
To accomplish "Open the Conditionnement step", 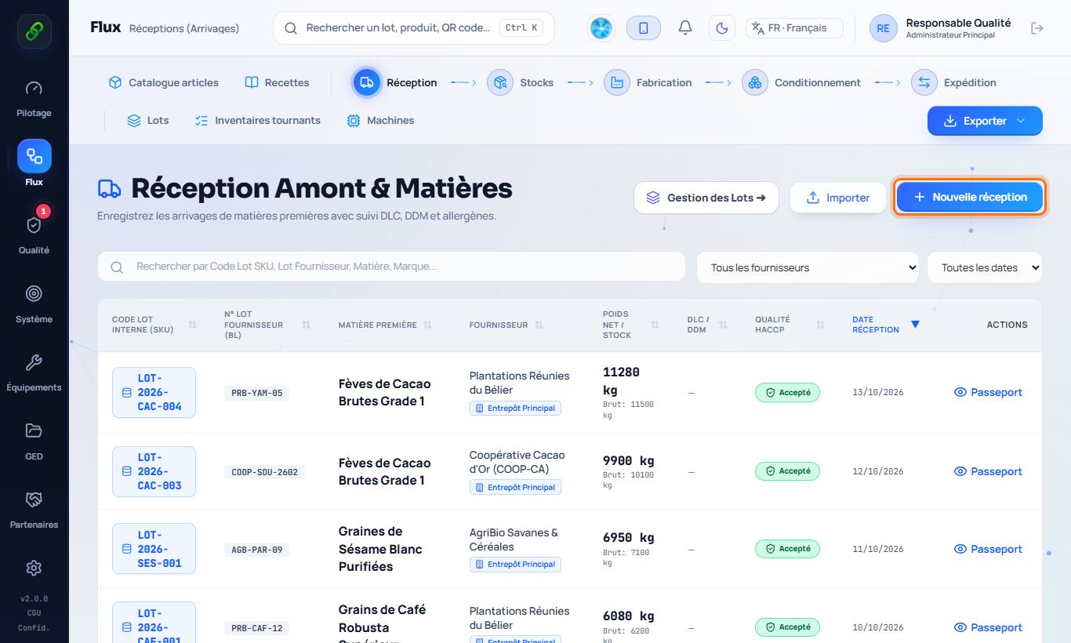I will pyautogui.click(x=801, y=82).
